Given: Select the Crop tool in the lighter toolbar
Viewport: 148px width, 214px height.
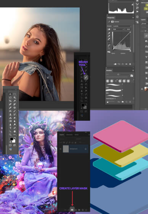Looking at the screenshot, I should (10, 101).
